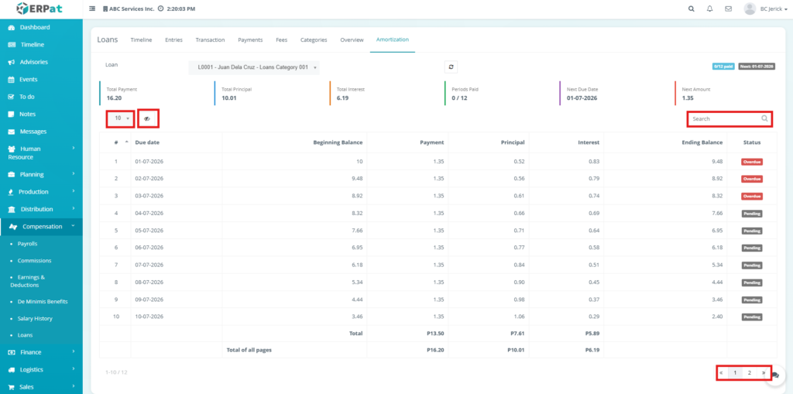This screenshot has height=394, width=793.
Task: Click the next page arrow in pagination
Action: tap(764, 372)
